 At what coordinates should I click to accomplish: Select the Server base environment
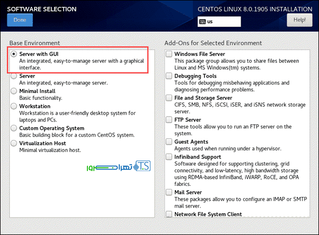point(14,76)
